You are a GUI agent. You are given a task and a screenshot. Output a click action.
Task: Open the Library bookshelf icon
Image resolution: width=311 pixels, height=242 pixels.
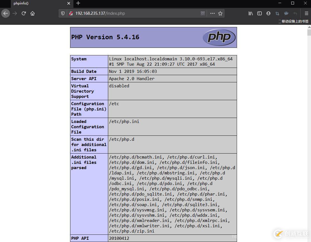pyautogui.click(x=251, y=13)
